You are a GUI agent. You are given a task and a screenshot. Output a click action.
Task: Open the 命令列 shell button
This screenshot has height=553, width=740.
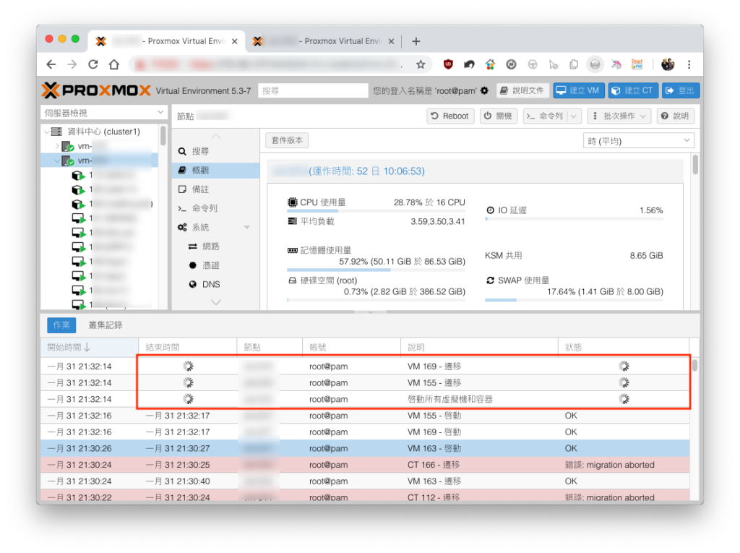coord(545,116)
